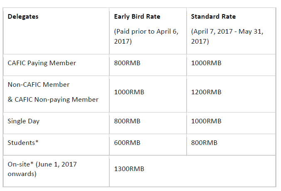281x191 pixels.
Task: Click 1000RMB in the CAFIC Paying Member row
Action: (x=206, y=63)
